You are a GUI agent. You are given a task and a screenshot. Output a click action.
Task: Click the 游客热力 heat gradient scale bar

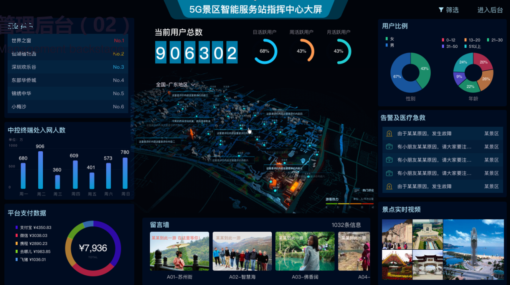pyautogui.click(x=349, y=204)
